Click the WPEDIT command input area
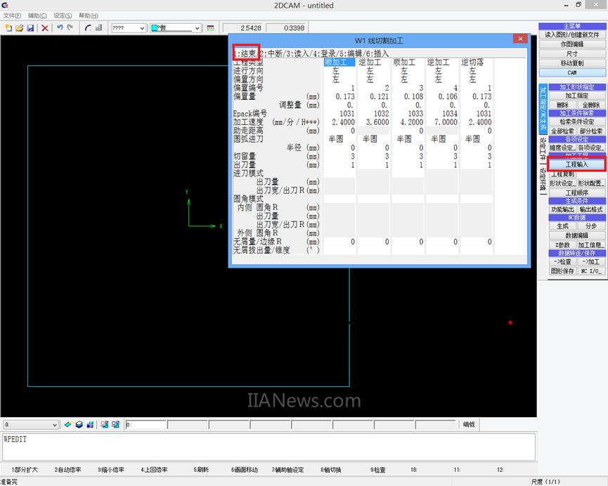This screenshot has height=486, width=608. click(267, 447)
